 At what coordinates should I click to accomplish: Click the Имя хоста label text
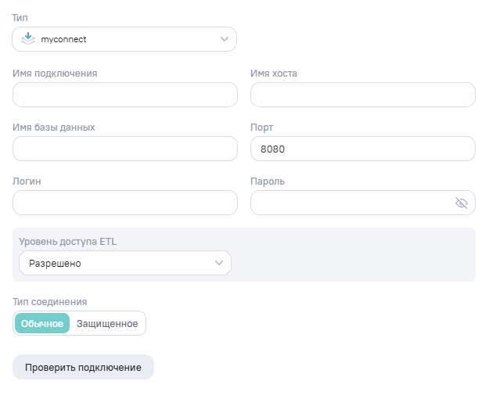273,74
